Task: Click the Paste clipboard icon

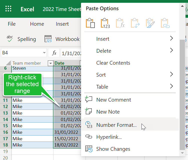Action: pos(90,23)
